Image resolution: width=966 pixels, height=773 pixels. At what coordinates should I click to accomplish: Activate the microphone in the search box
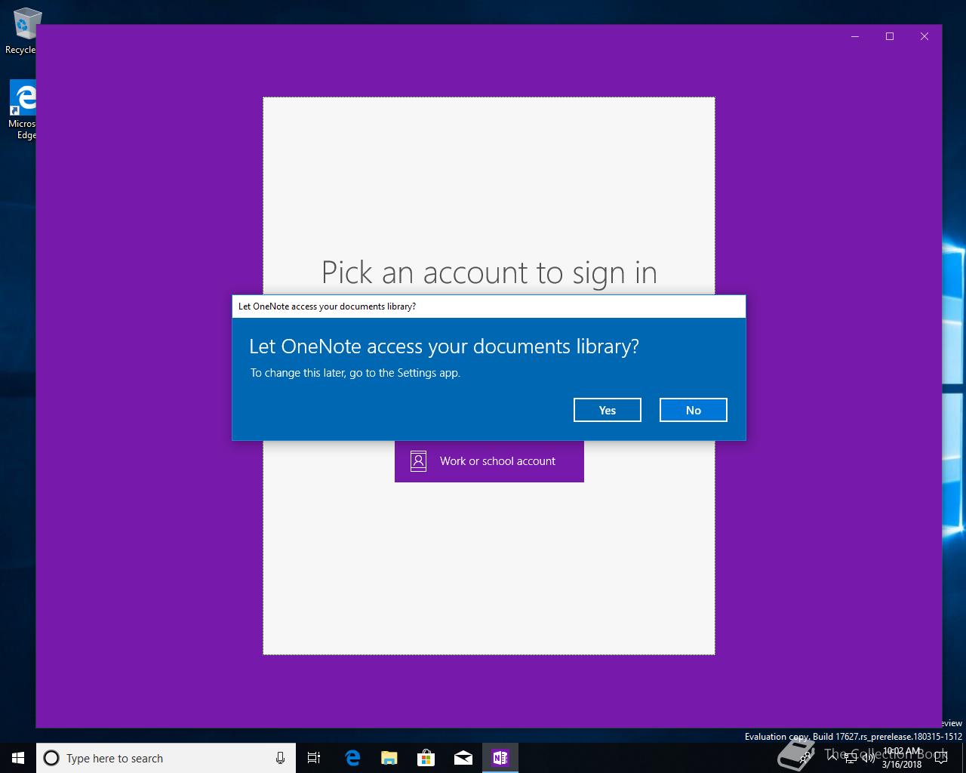[280, 758]
